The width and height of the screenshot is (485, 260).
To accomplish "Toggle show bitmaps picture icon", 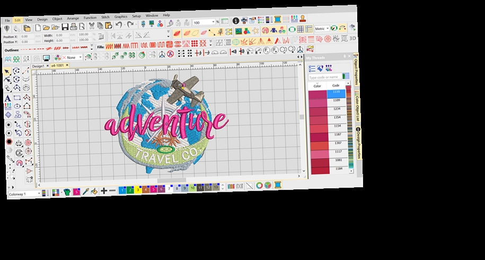I will tap(238, 31).
